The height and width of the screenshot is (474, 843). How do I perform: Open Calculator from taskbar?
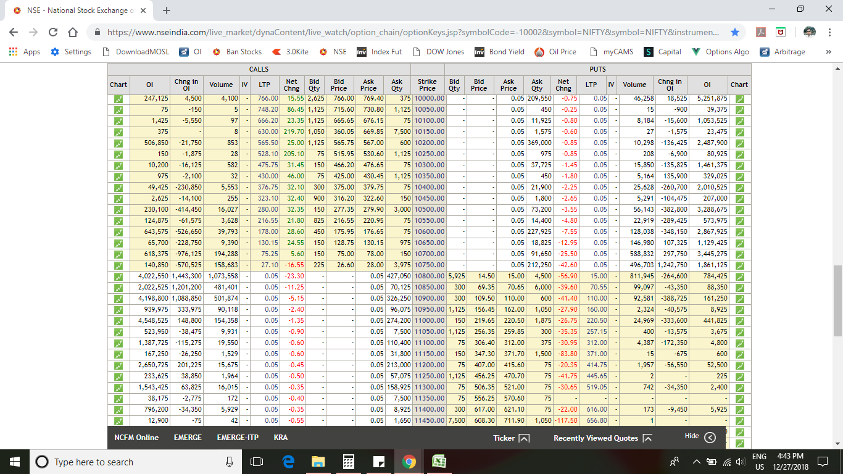click(348, 462)
